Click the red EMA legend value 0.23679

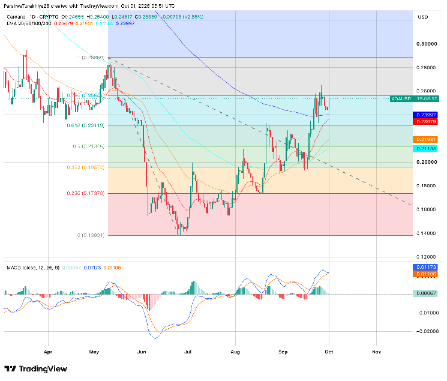[x=63, y=23]
